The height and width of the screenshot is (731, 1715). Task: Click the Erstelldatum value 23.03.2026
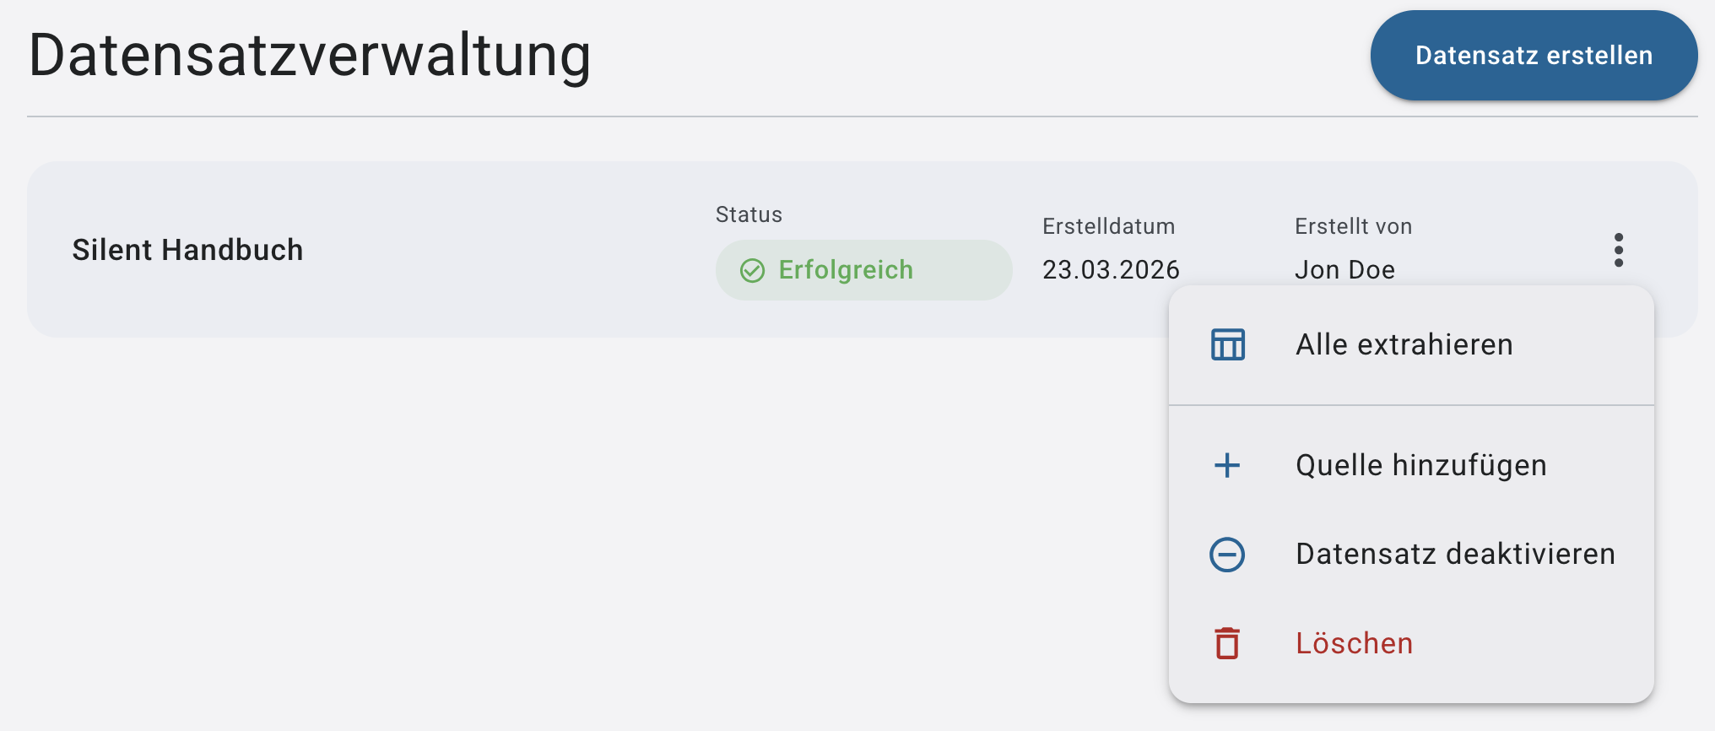[x=1111, y=270]
